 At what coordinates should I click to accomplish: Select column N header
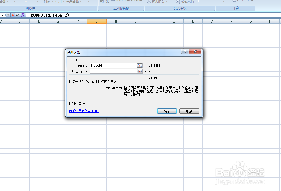click(x=231, y=21)
